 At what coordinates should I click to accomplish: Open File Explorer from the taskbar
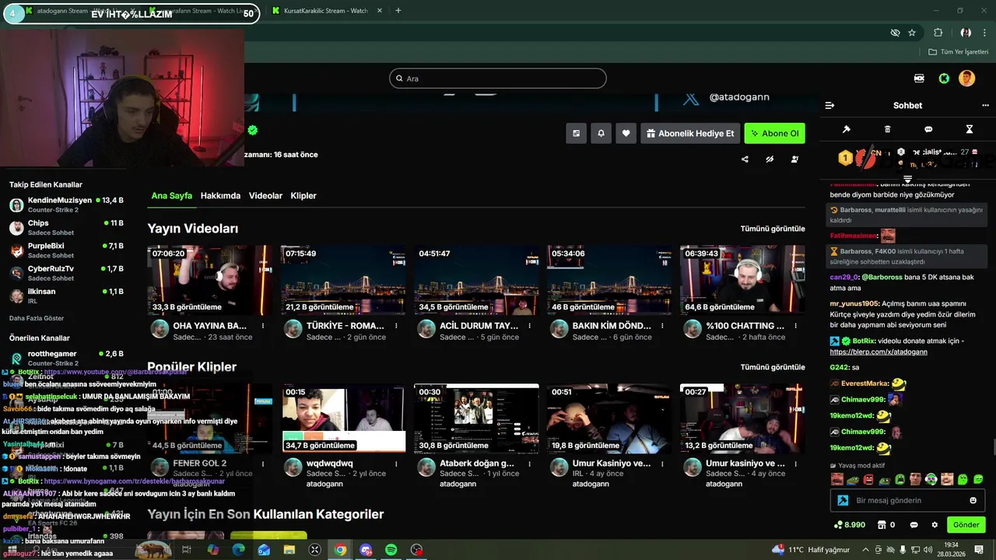pyautogui.click(x=289, y=550)
